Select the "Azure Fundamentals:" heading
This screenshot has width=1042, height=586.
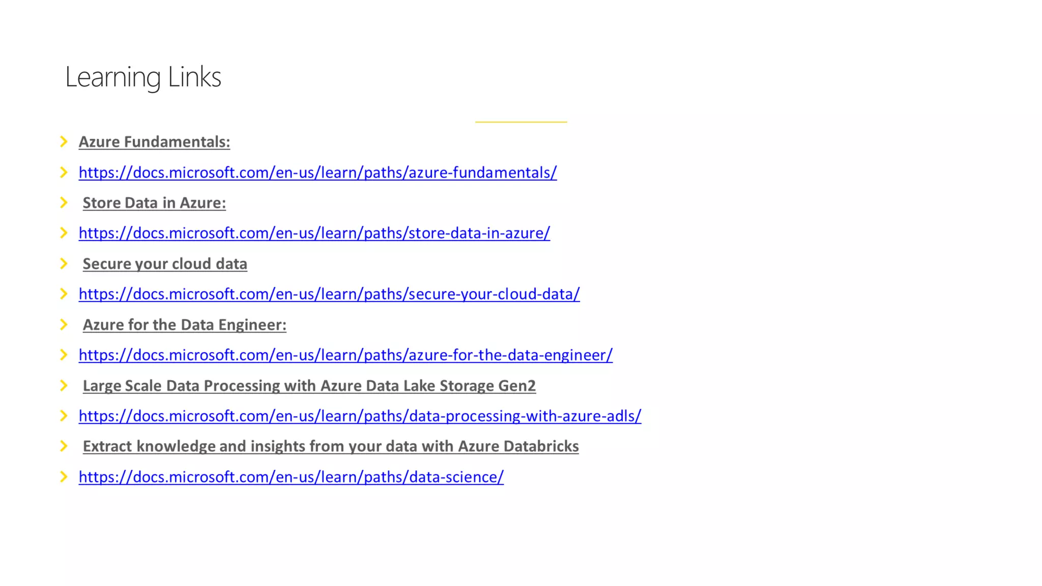154,142
